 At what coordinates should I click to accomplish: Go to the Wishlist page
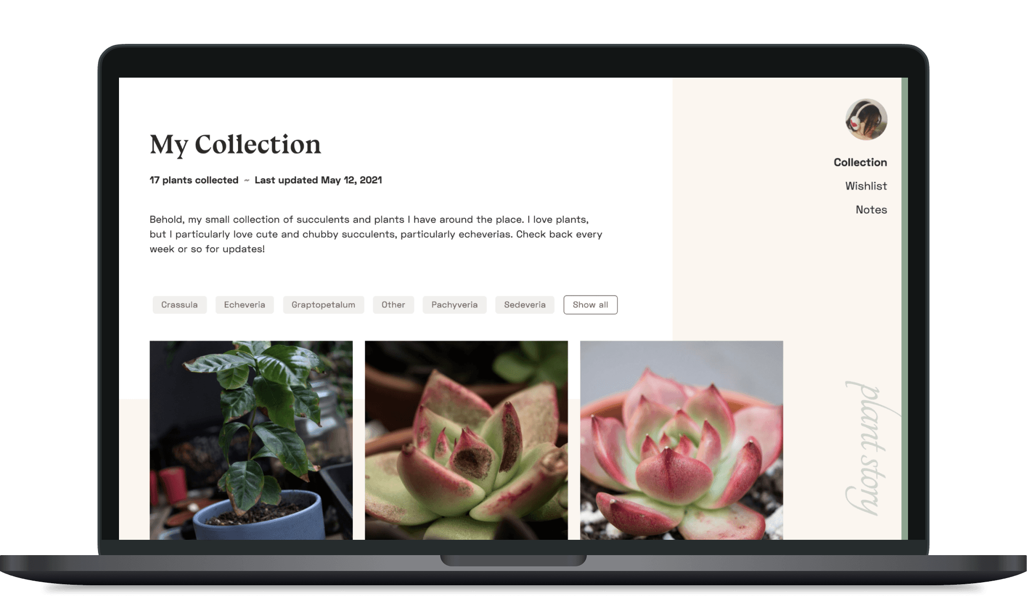(x=866, y=186)
